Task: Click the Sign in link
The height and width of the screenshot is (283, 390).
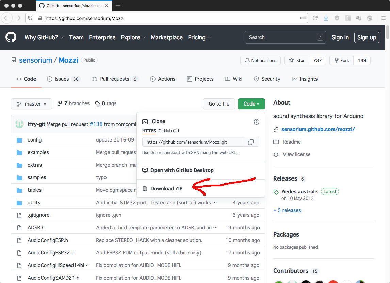Action: (340, 37)
